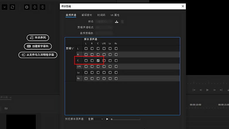The width and height of the screenshot is (229, 129).
Task: Click the 从文件导入说明性字幕 button
Action: coord(38,55)
